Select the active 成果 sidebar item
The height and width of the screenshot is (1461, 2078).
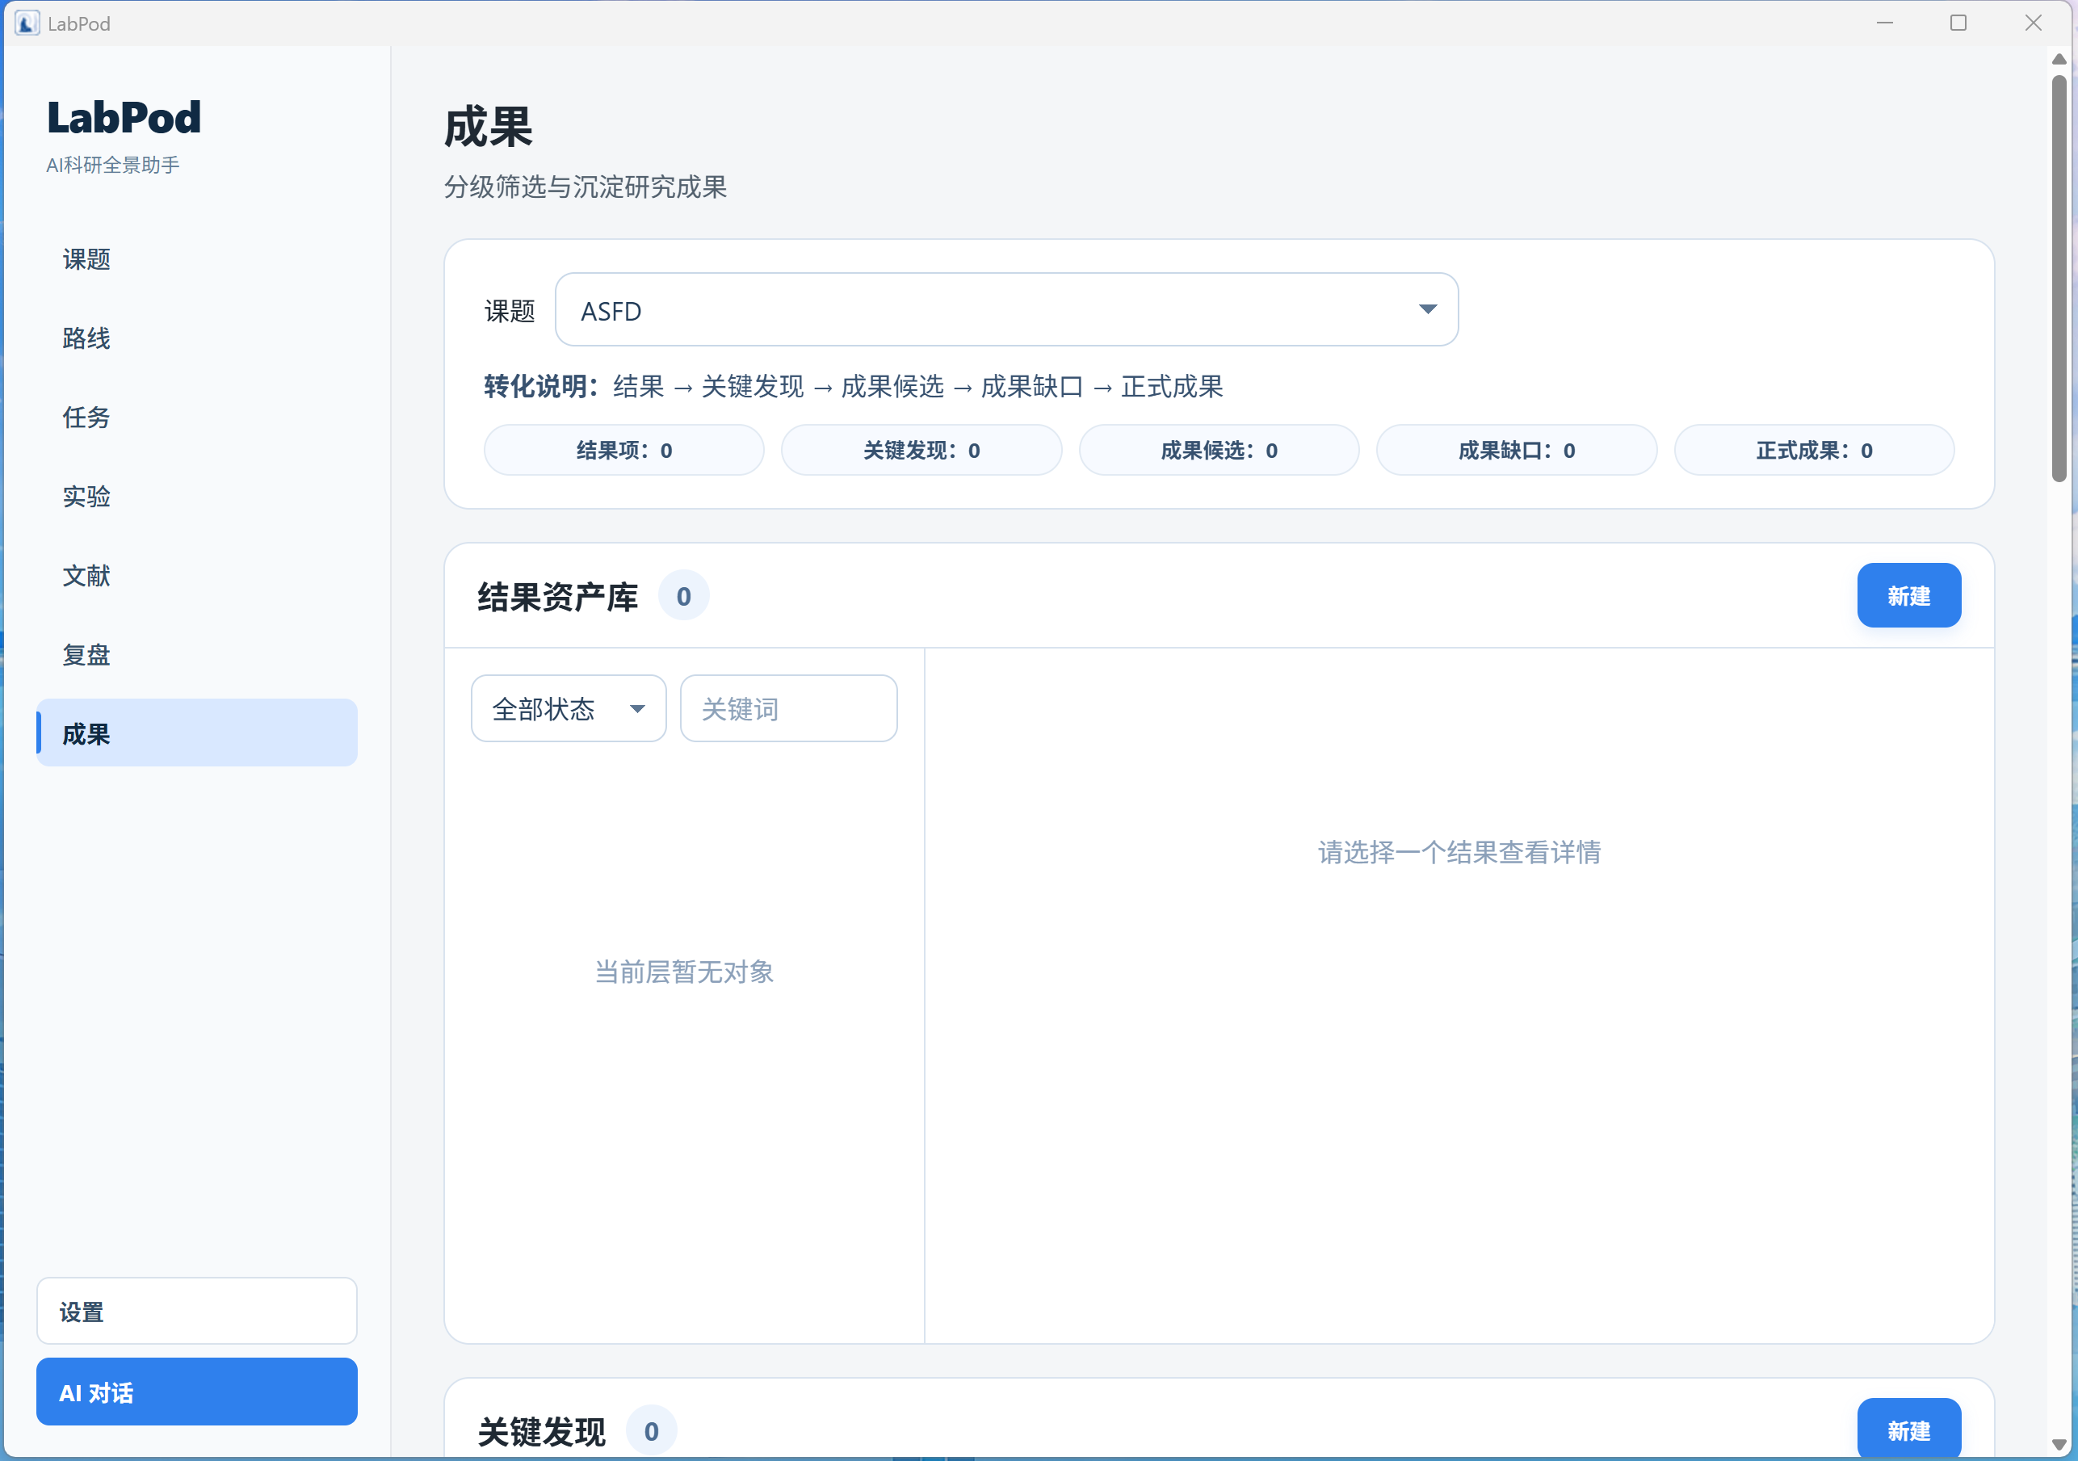pyautogui.click(x=196, y=733)
